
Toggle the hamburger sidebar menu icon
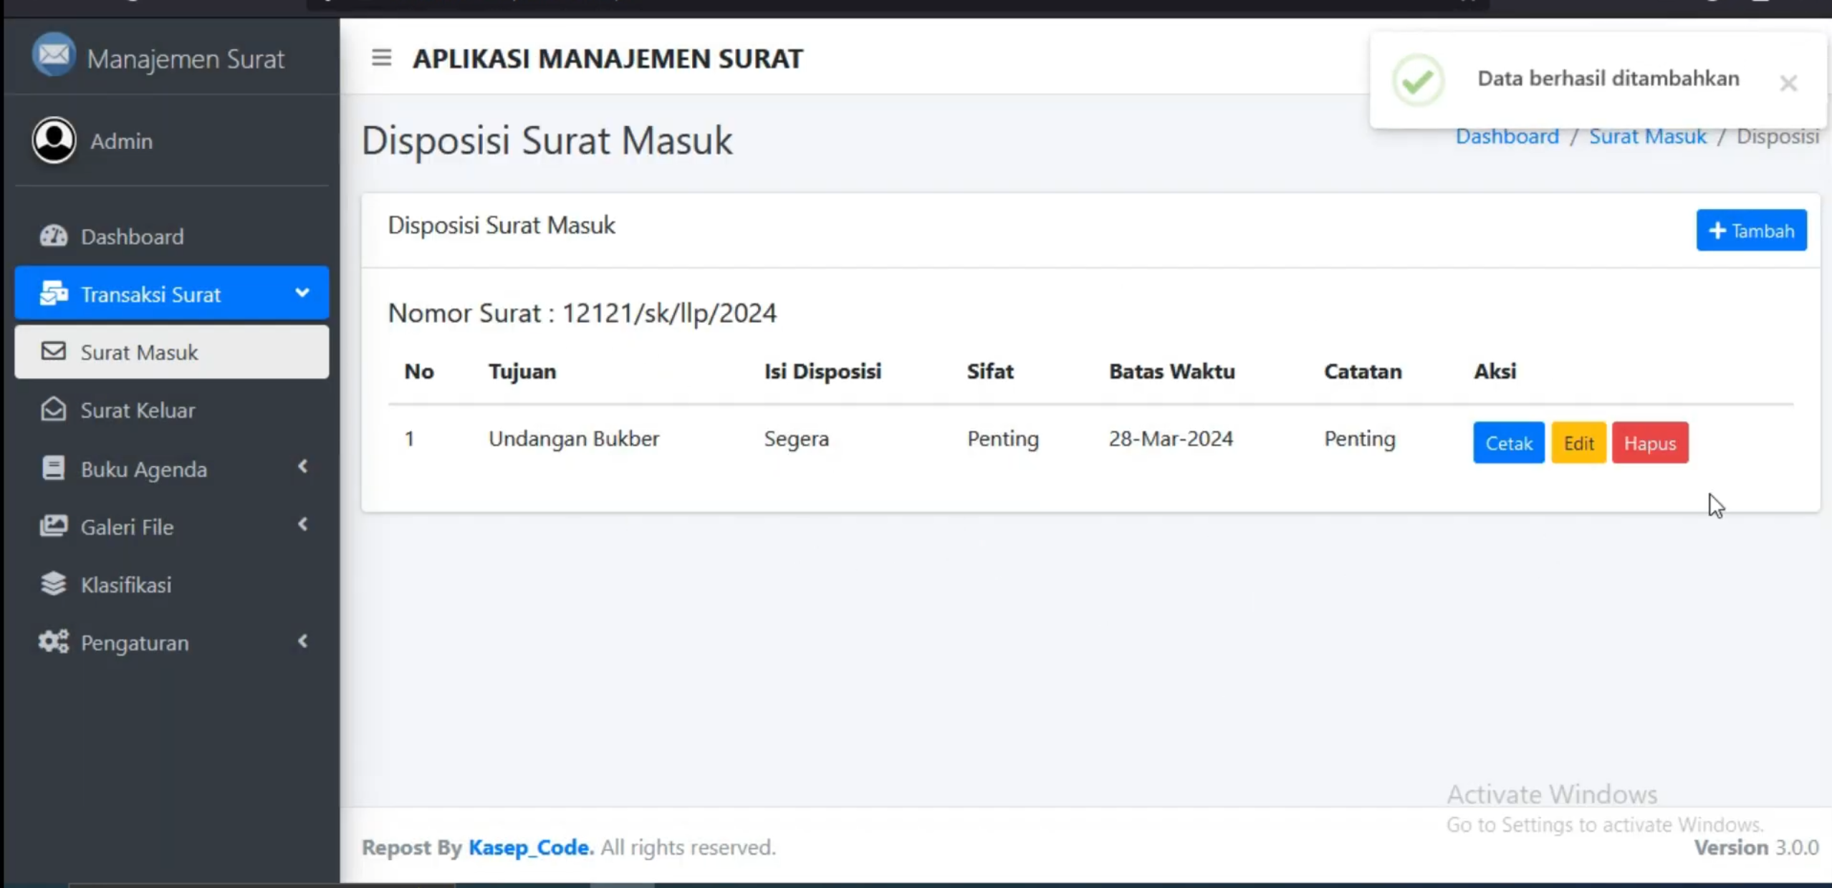381,57
